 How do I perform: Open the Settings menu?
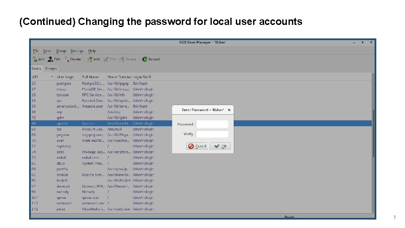click(x=77, y=51)
